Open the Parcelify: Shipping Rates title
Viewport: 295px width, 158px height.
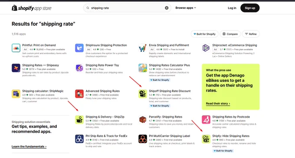point(166,117)
